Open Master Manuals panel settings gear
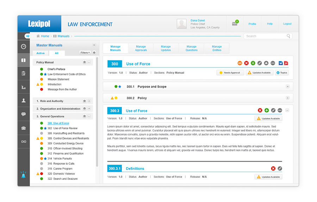Viewport: 317px width, 202px height. tap(94, 53)
